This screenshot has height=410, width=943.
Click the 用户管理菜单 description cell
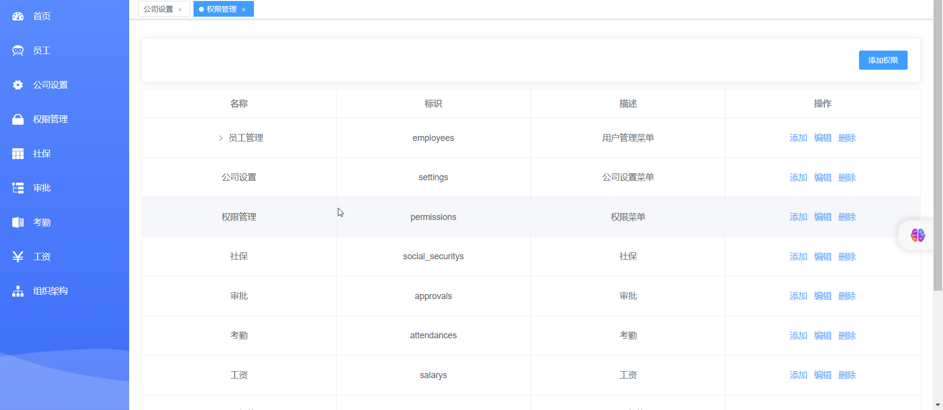[x=628, y=138]
